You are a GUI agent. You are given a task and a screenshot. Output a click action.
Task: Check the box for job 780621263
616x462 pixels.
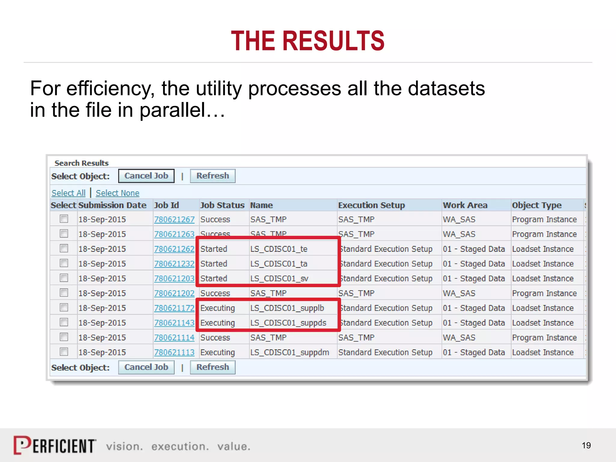(x=64, y=233)
